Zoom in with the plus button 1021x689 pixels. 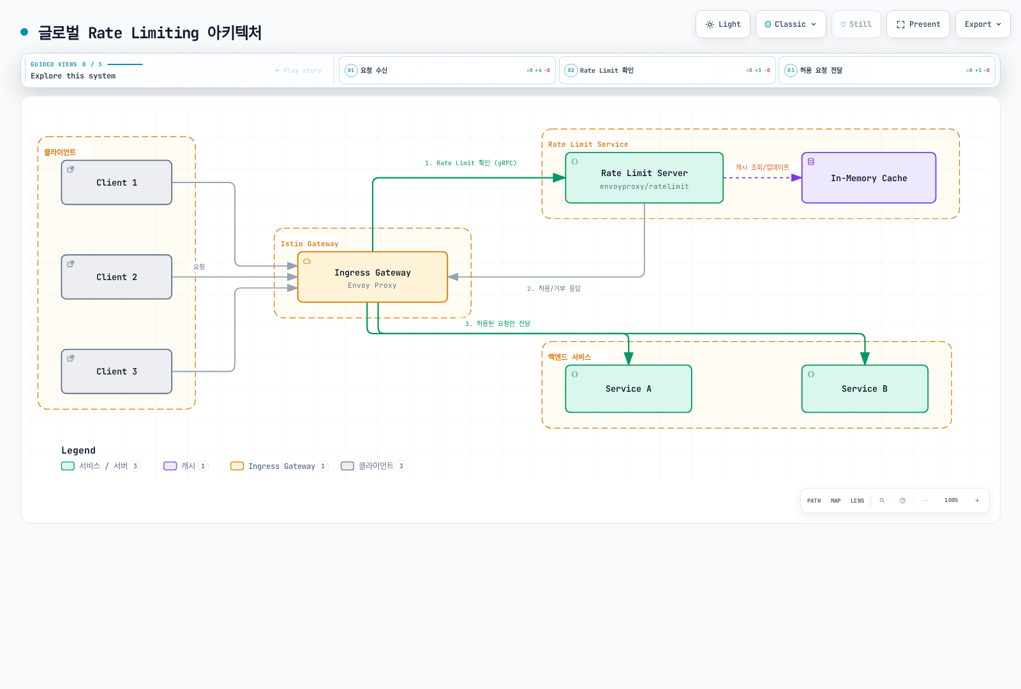977,501
